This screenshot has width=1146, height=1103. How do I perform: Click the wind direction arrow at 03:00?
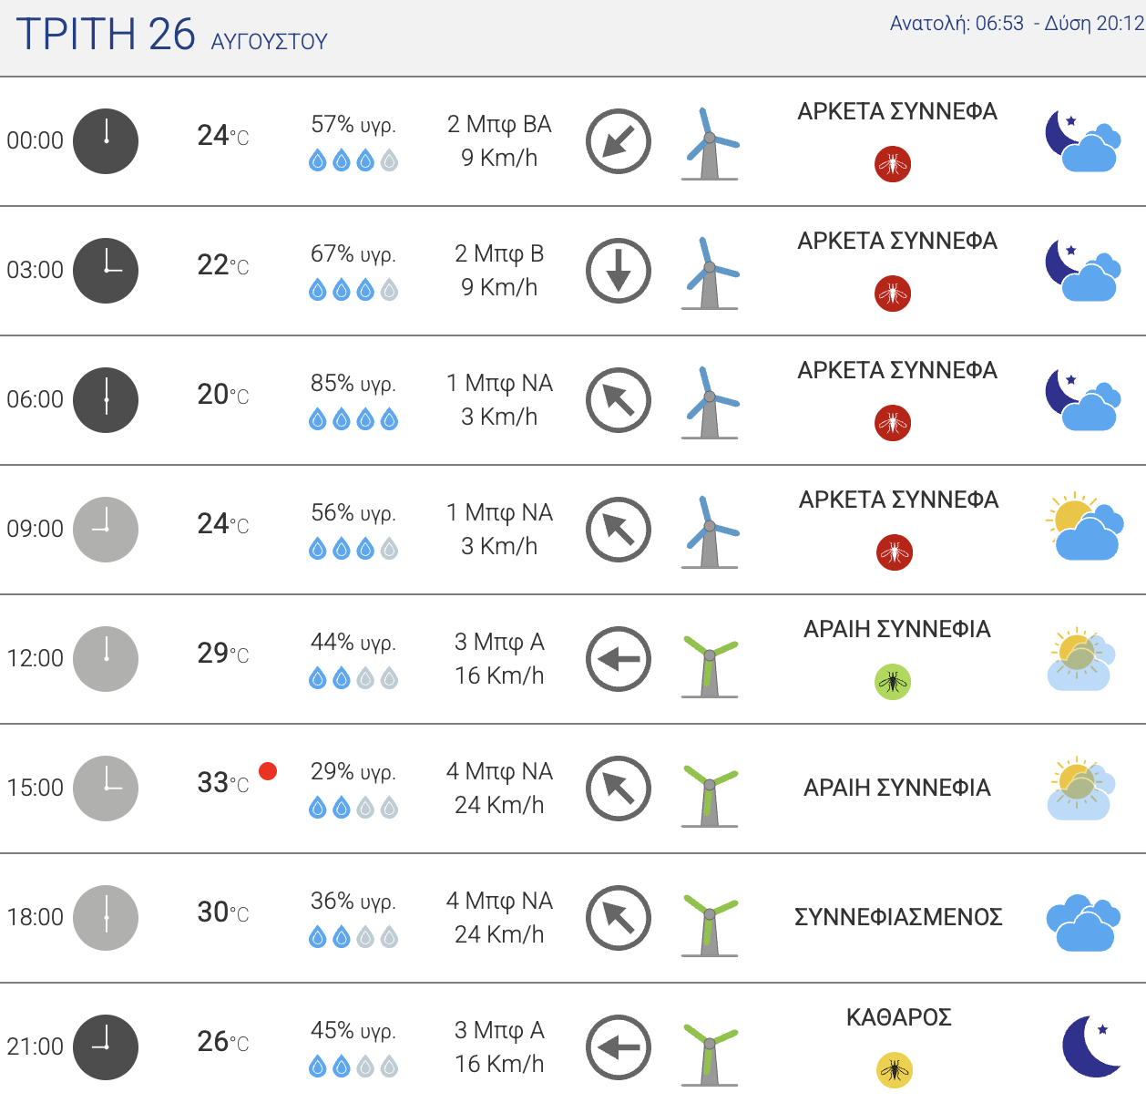click(619, 271)
